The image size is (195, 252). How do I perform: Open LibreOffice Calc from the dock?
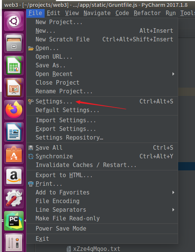click(14, 65)
